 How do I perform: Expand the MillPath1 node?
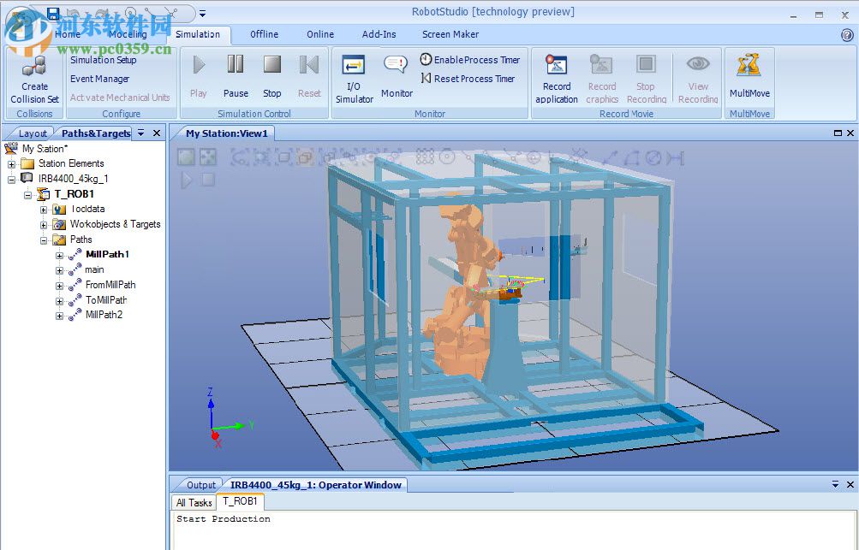pos(57,254)
